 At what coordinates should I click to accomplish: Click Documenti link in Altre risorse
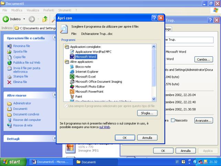pos(20,109)
